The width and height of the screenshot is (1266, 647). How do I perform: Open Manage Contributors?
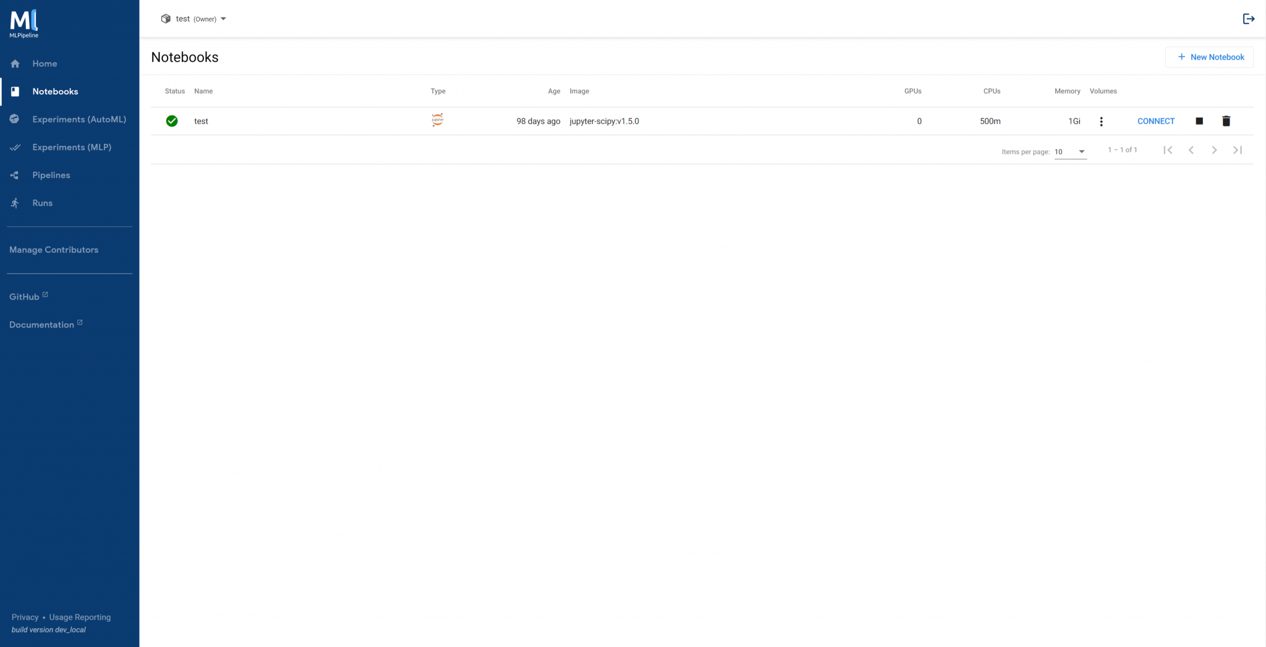tap(54, 249)
